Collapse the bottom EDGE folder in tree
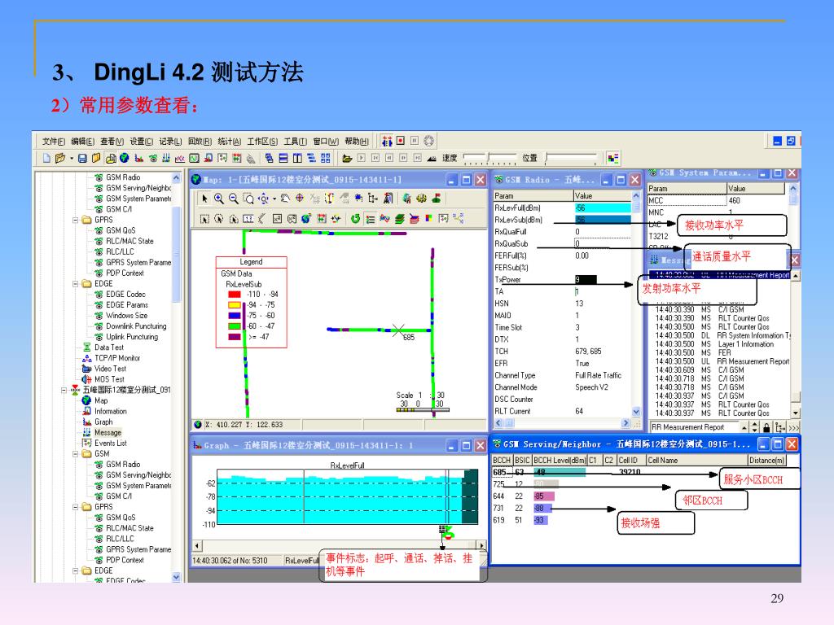This screenshot has width=834, height=625. click(76, 570)
